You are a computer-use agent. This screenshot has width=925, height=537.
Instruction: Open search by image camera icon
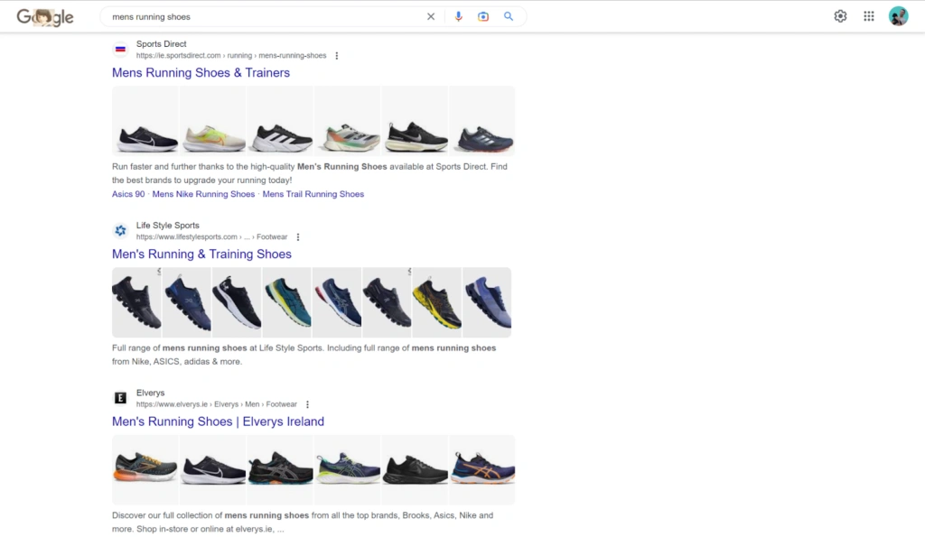483,16
